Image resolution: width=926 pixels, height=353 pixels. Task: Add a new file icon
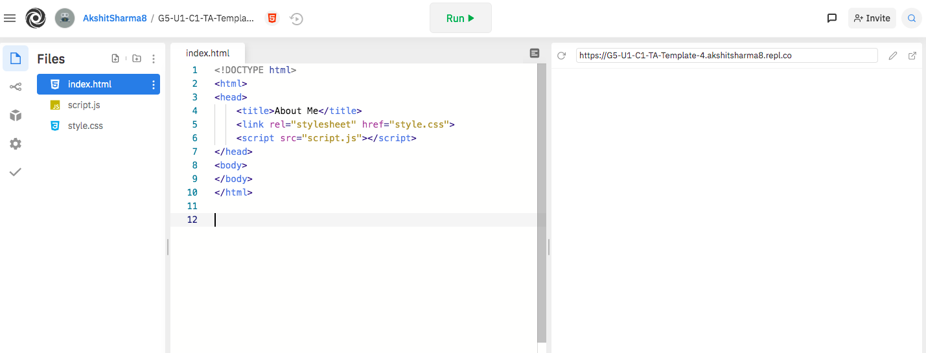coord(115,58)
